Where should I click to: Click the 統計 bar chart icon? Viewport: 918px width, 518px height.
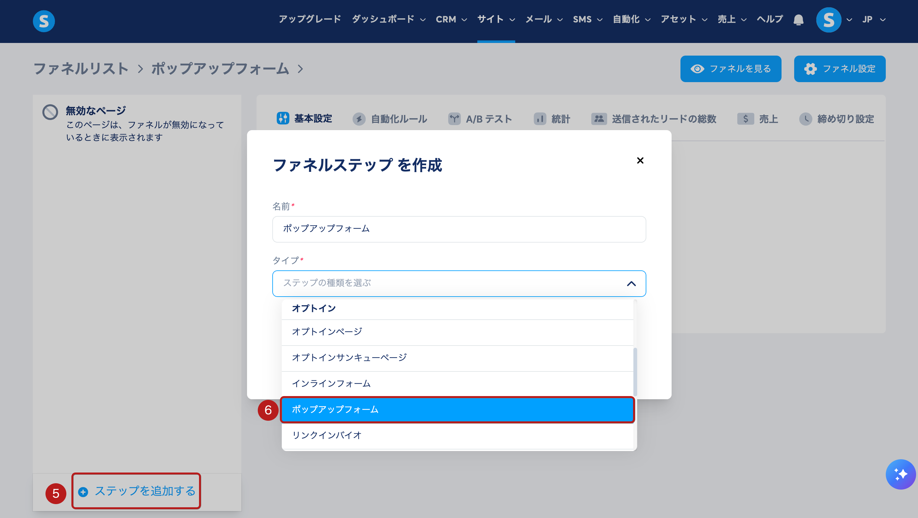tap(540, 119)
